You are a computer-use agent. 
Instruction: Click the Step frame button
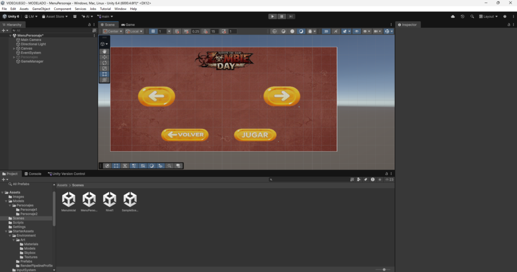[291, 17]
